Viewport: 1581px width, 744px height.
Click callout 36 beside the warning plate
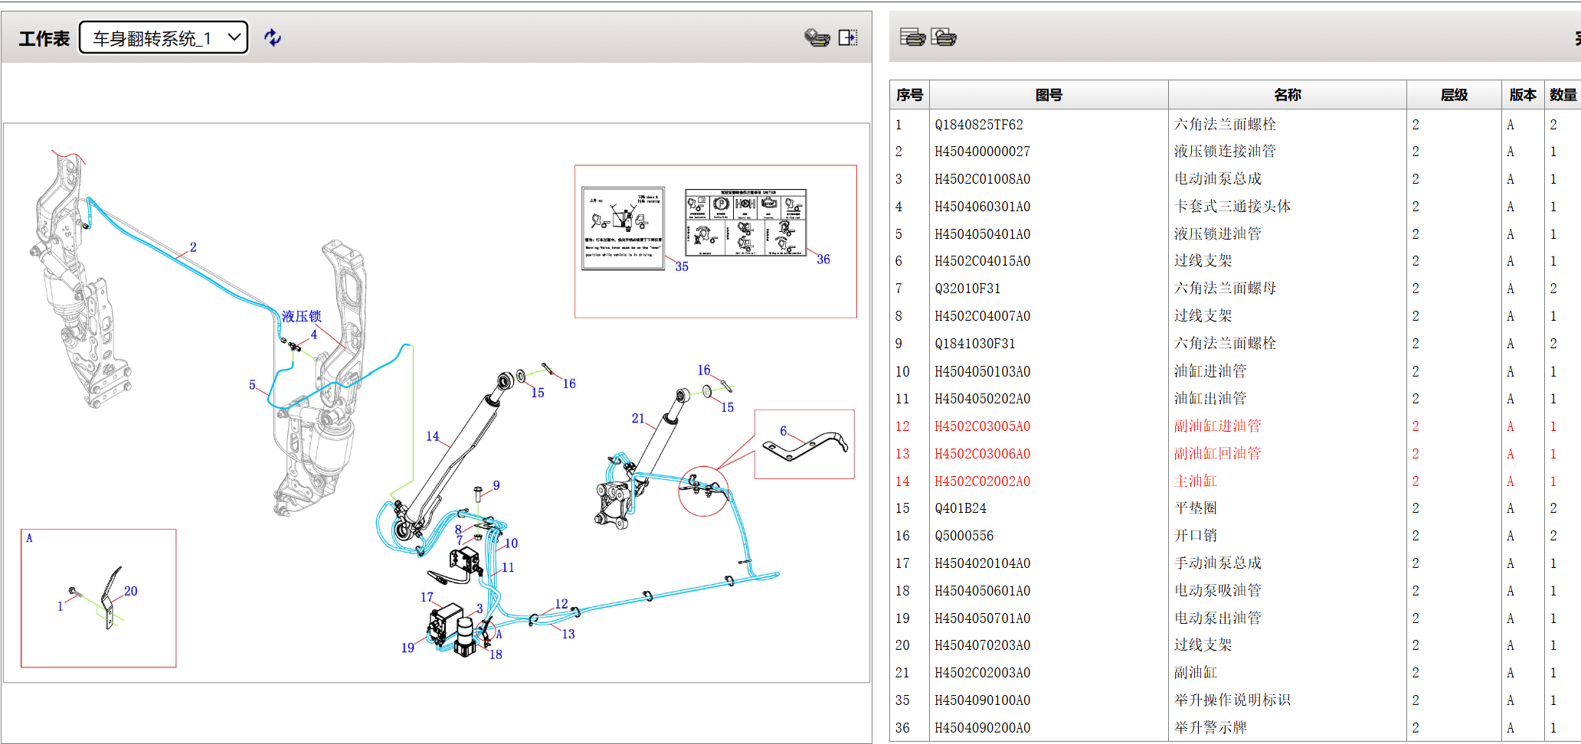pos(823,259)
